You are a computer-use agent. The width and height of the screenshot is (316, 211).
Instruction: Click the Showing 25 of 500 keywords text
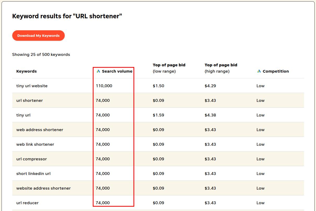coord(41,54)
